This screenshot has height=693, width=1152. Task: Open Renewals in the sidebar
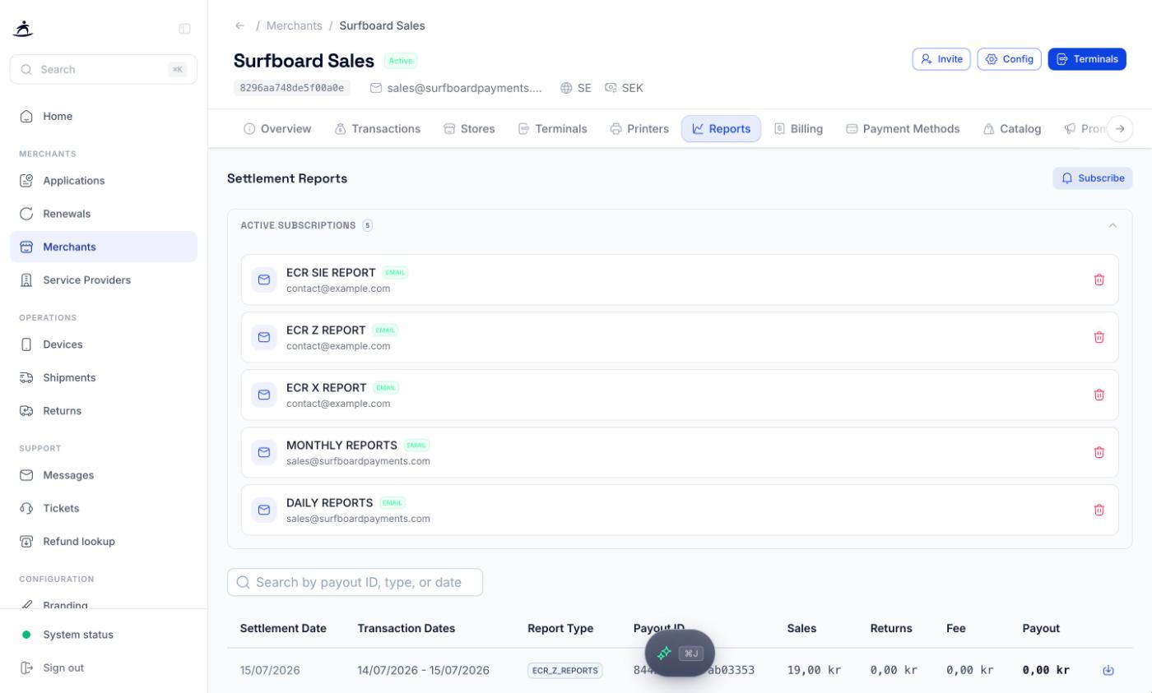104,214
